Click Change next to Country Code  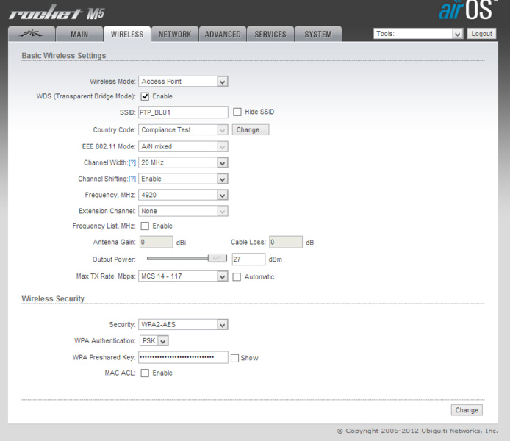pyautogui.click(x=251, y=130)
